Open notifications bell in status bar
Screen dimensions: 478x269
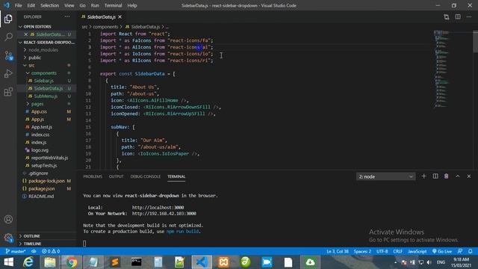point(470,251)
